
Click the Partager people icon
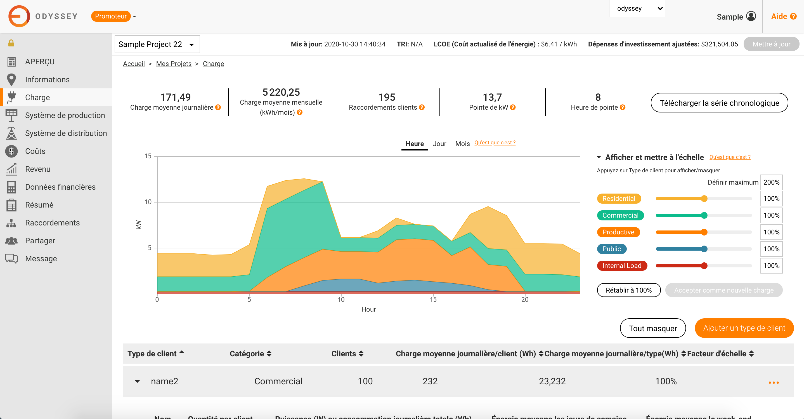[x=11, y=241]
